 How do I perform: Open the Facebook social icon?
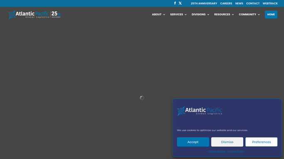coord(175,3)
